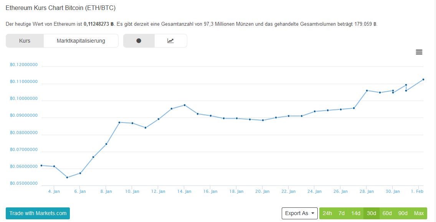The height and width of the screenshot is (222, 436).
Task: Open the chart options hamburger menu
Action: click(x=419, y=52)
